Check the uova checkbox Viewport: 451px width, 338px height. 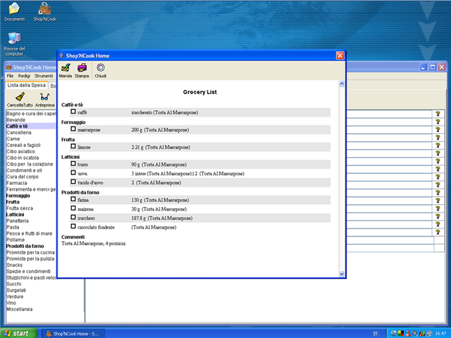pyautogui.click(x=74, y=172)
